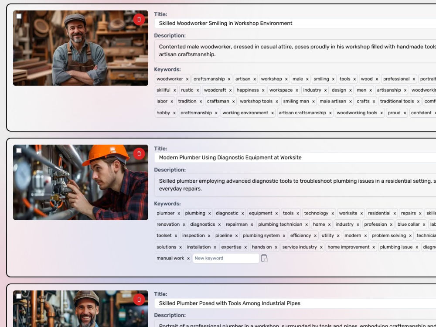Remove the 'design' keyword with its x
Screen dimensions: 436x327
tap(351, 90)
